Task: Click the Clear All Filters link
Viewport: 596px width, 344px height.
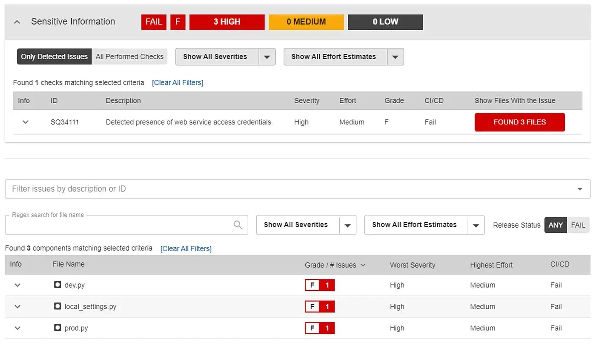Action: pos(178,82)
